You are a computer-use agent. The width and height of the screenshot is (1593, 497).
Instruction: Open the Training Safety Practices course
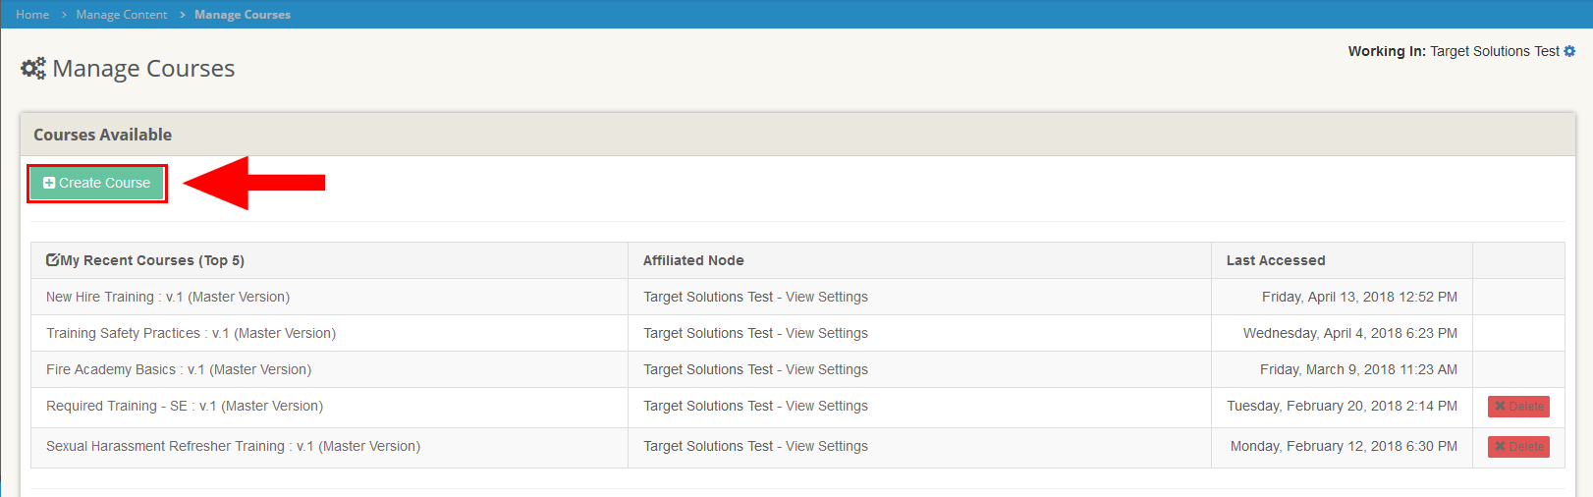[x=191, y=333]
